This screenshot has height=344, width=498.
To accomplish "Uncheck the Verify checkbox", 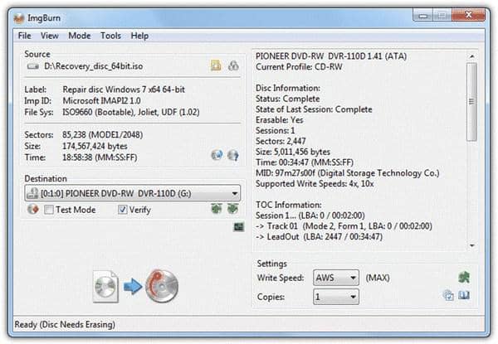I will point(122,210).
